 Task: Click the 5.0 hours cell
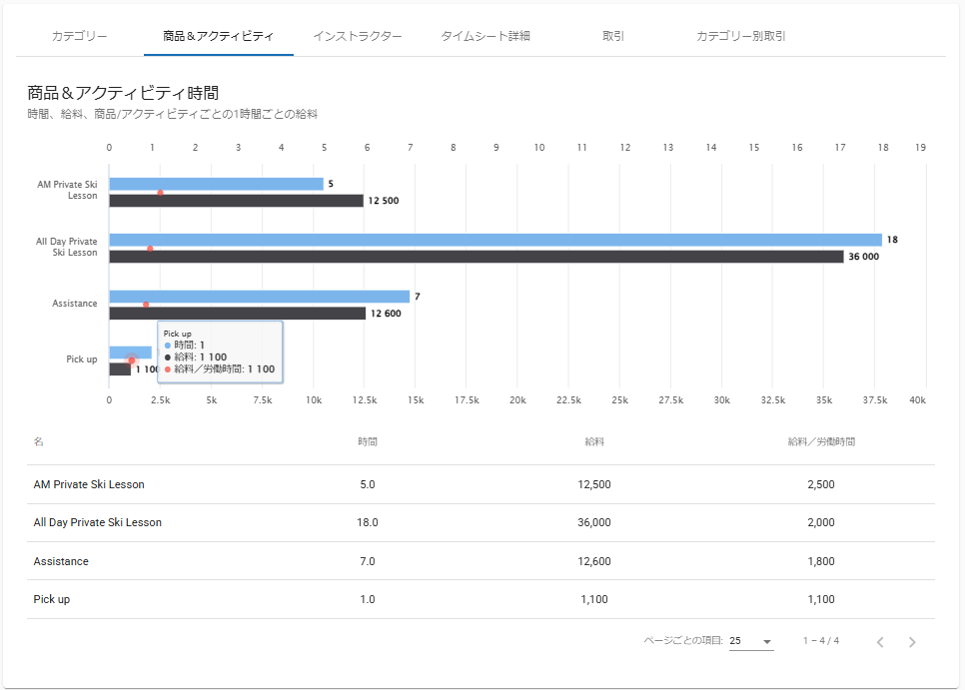click(368, 484)
